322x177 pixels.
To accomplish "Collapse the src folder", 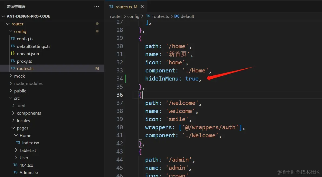I will click(x=11, y=98).
